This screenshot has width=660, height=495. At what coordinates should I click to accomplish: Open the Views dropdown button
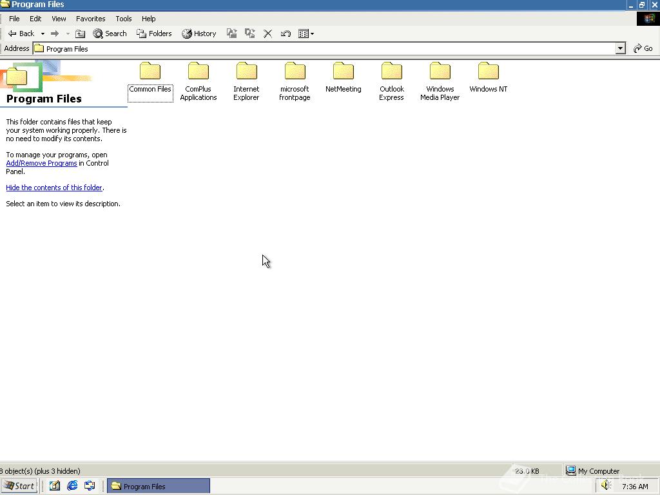click(306, 34)
